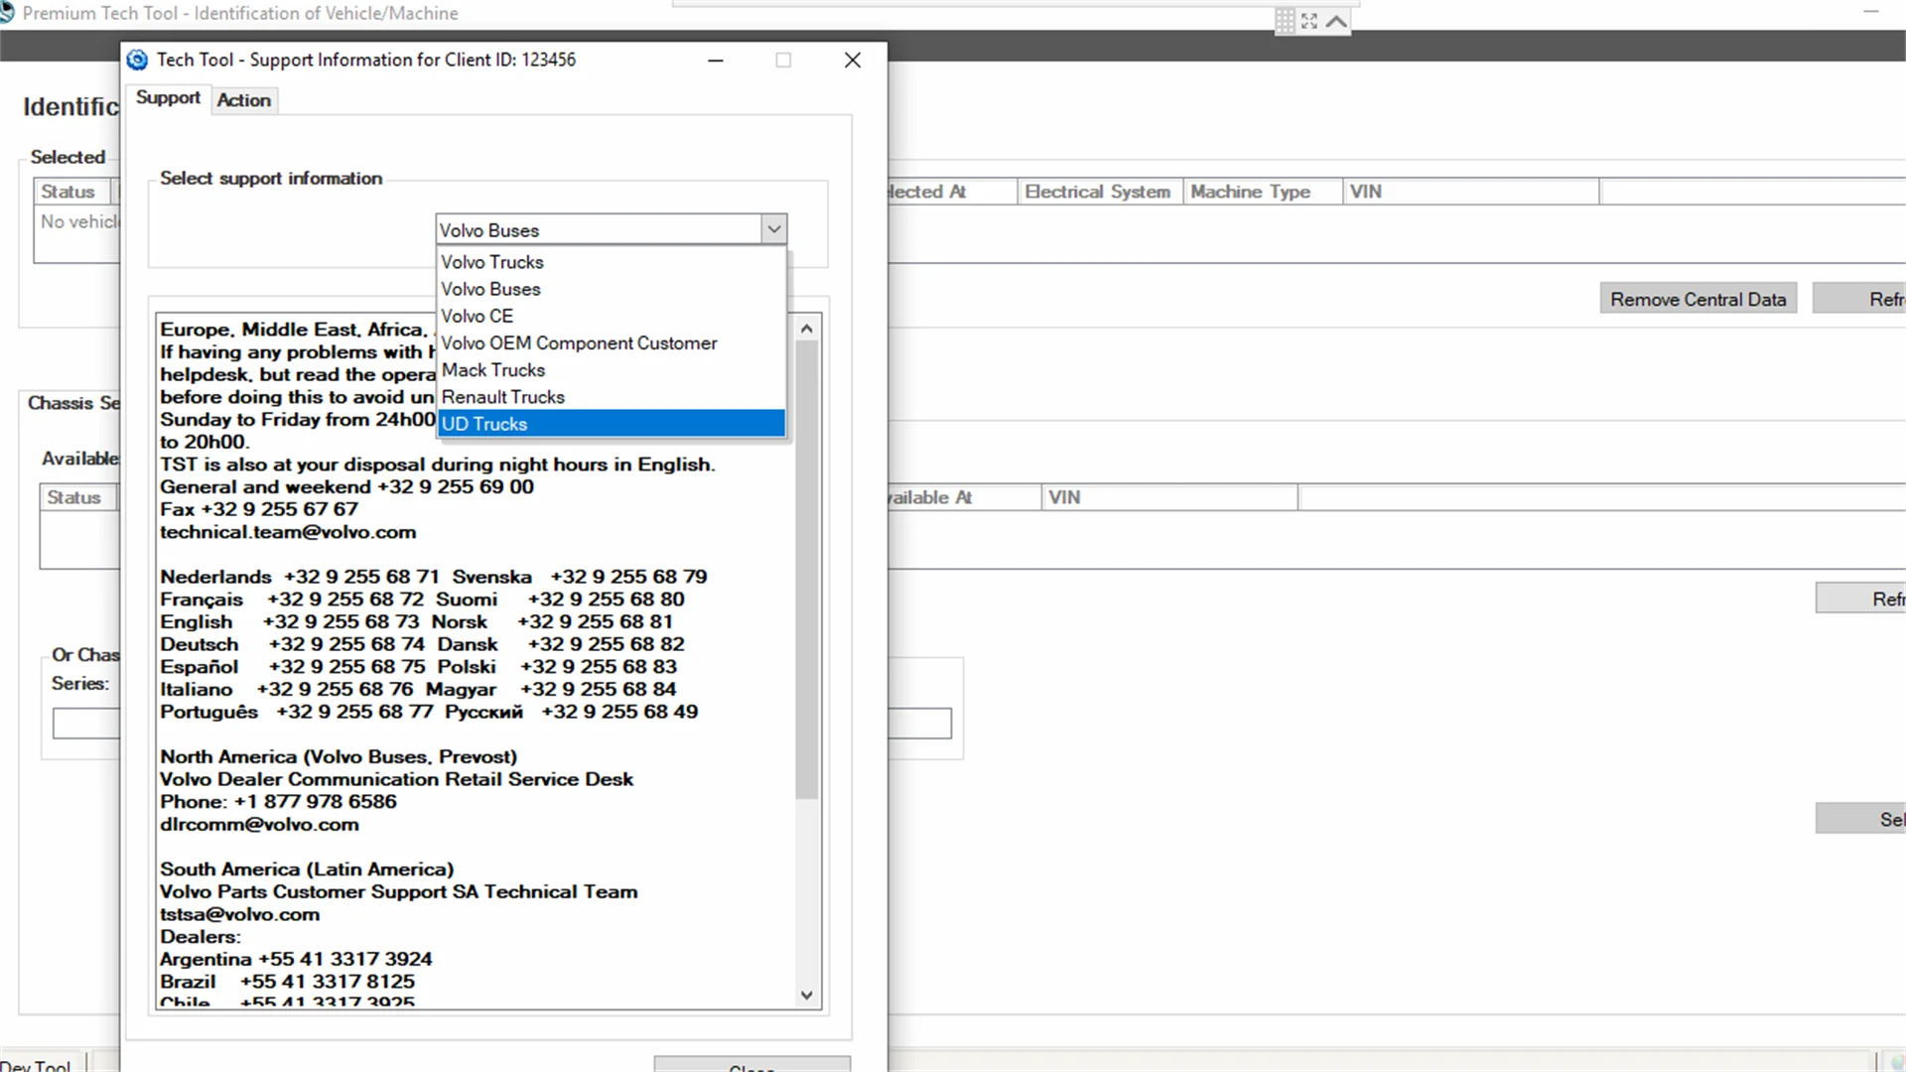This screenshot has width=1906, height=1072.
Task: Close the Support Information dialog with X
Action: (852, 60)
